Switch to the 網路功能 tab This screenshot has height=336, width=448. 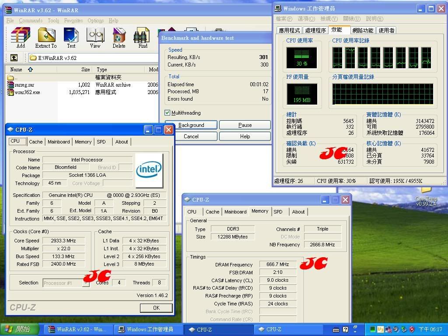click(363, 30)
